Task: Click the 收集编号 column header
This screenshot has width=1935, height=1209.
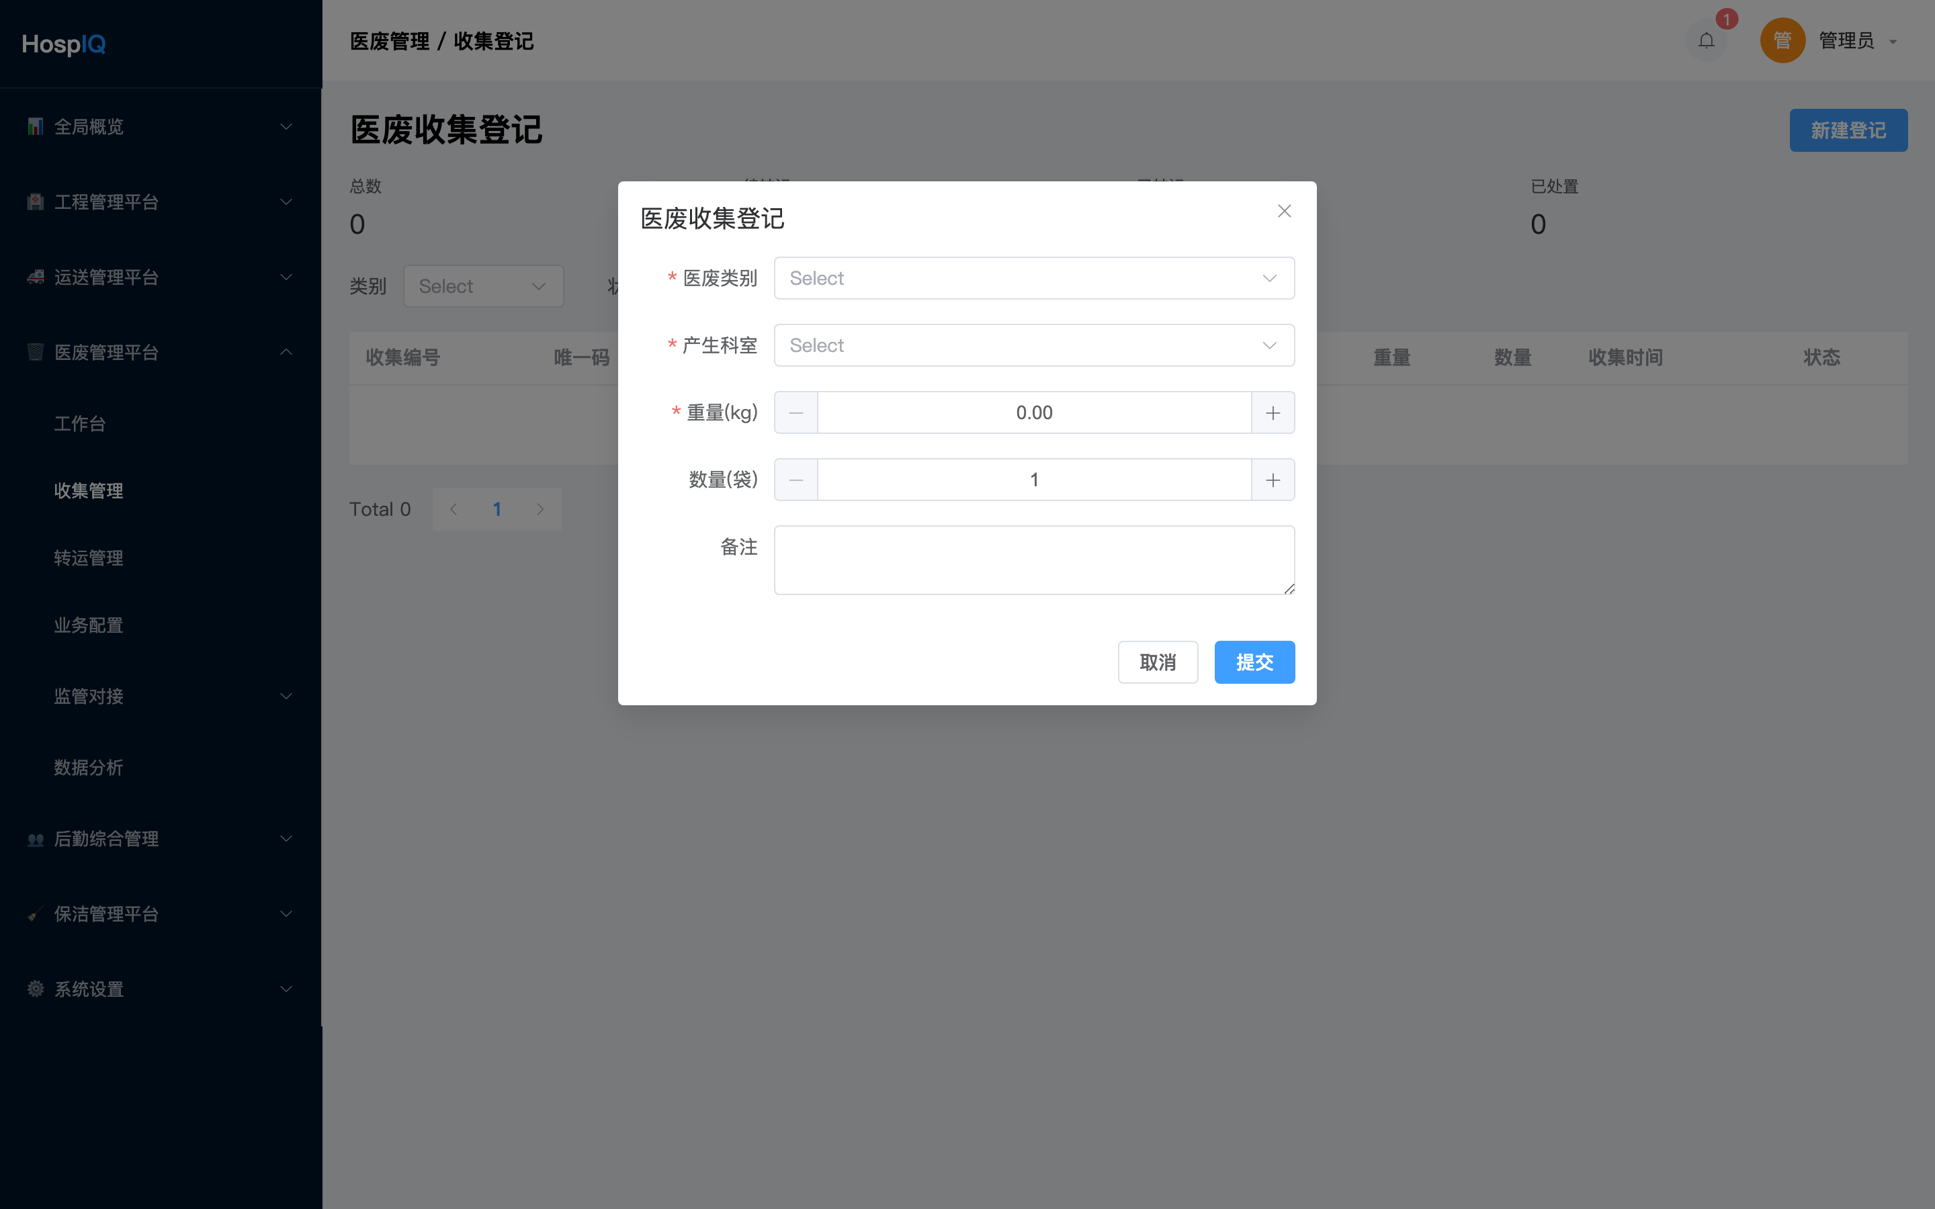Action: click(x=403, y=357)
